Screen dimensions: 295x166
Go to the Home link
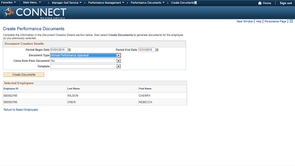coord(267,3)
